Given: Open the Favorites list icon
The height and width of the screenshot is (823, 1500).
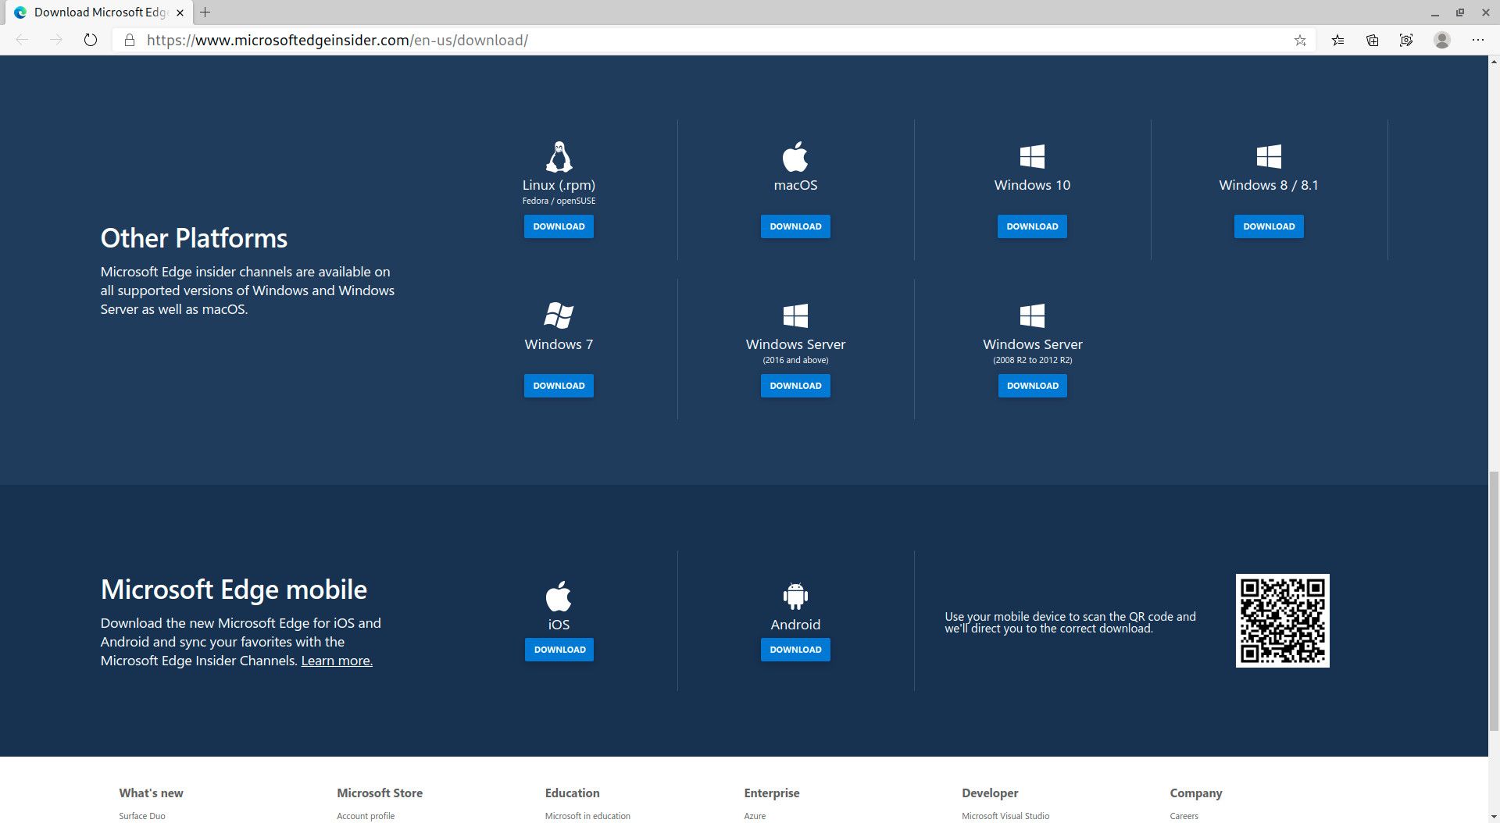Looking at the screenshot, I should click(1338, 40).
